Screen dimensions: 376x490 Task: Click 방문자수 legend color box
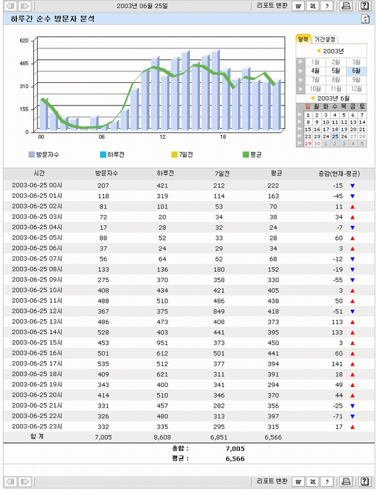tap(31, 155)
